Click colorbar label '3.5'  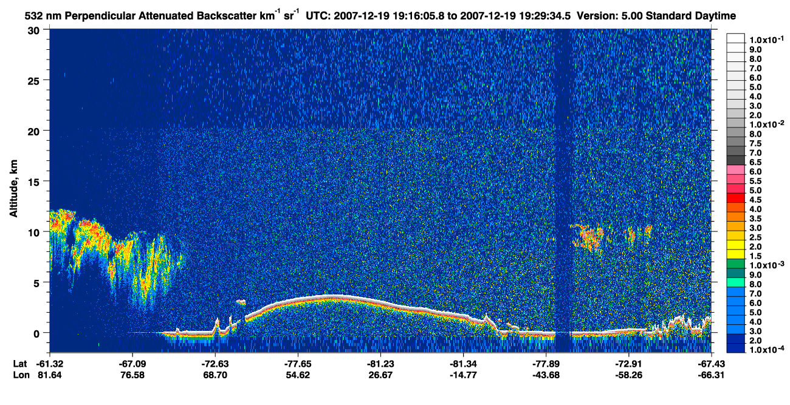[757, 219]
